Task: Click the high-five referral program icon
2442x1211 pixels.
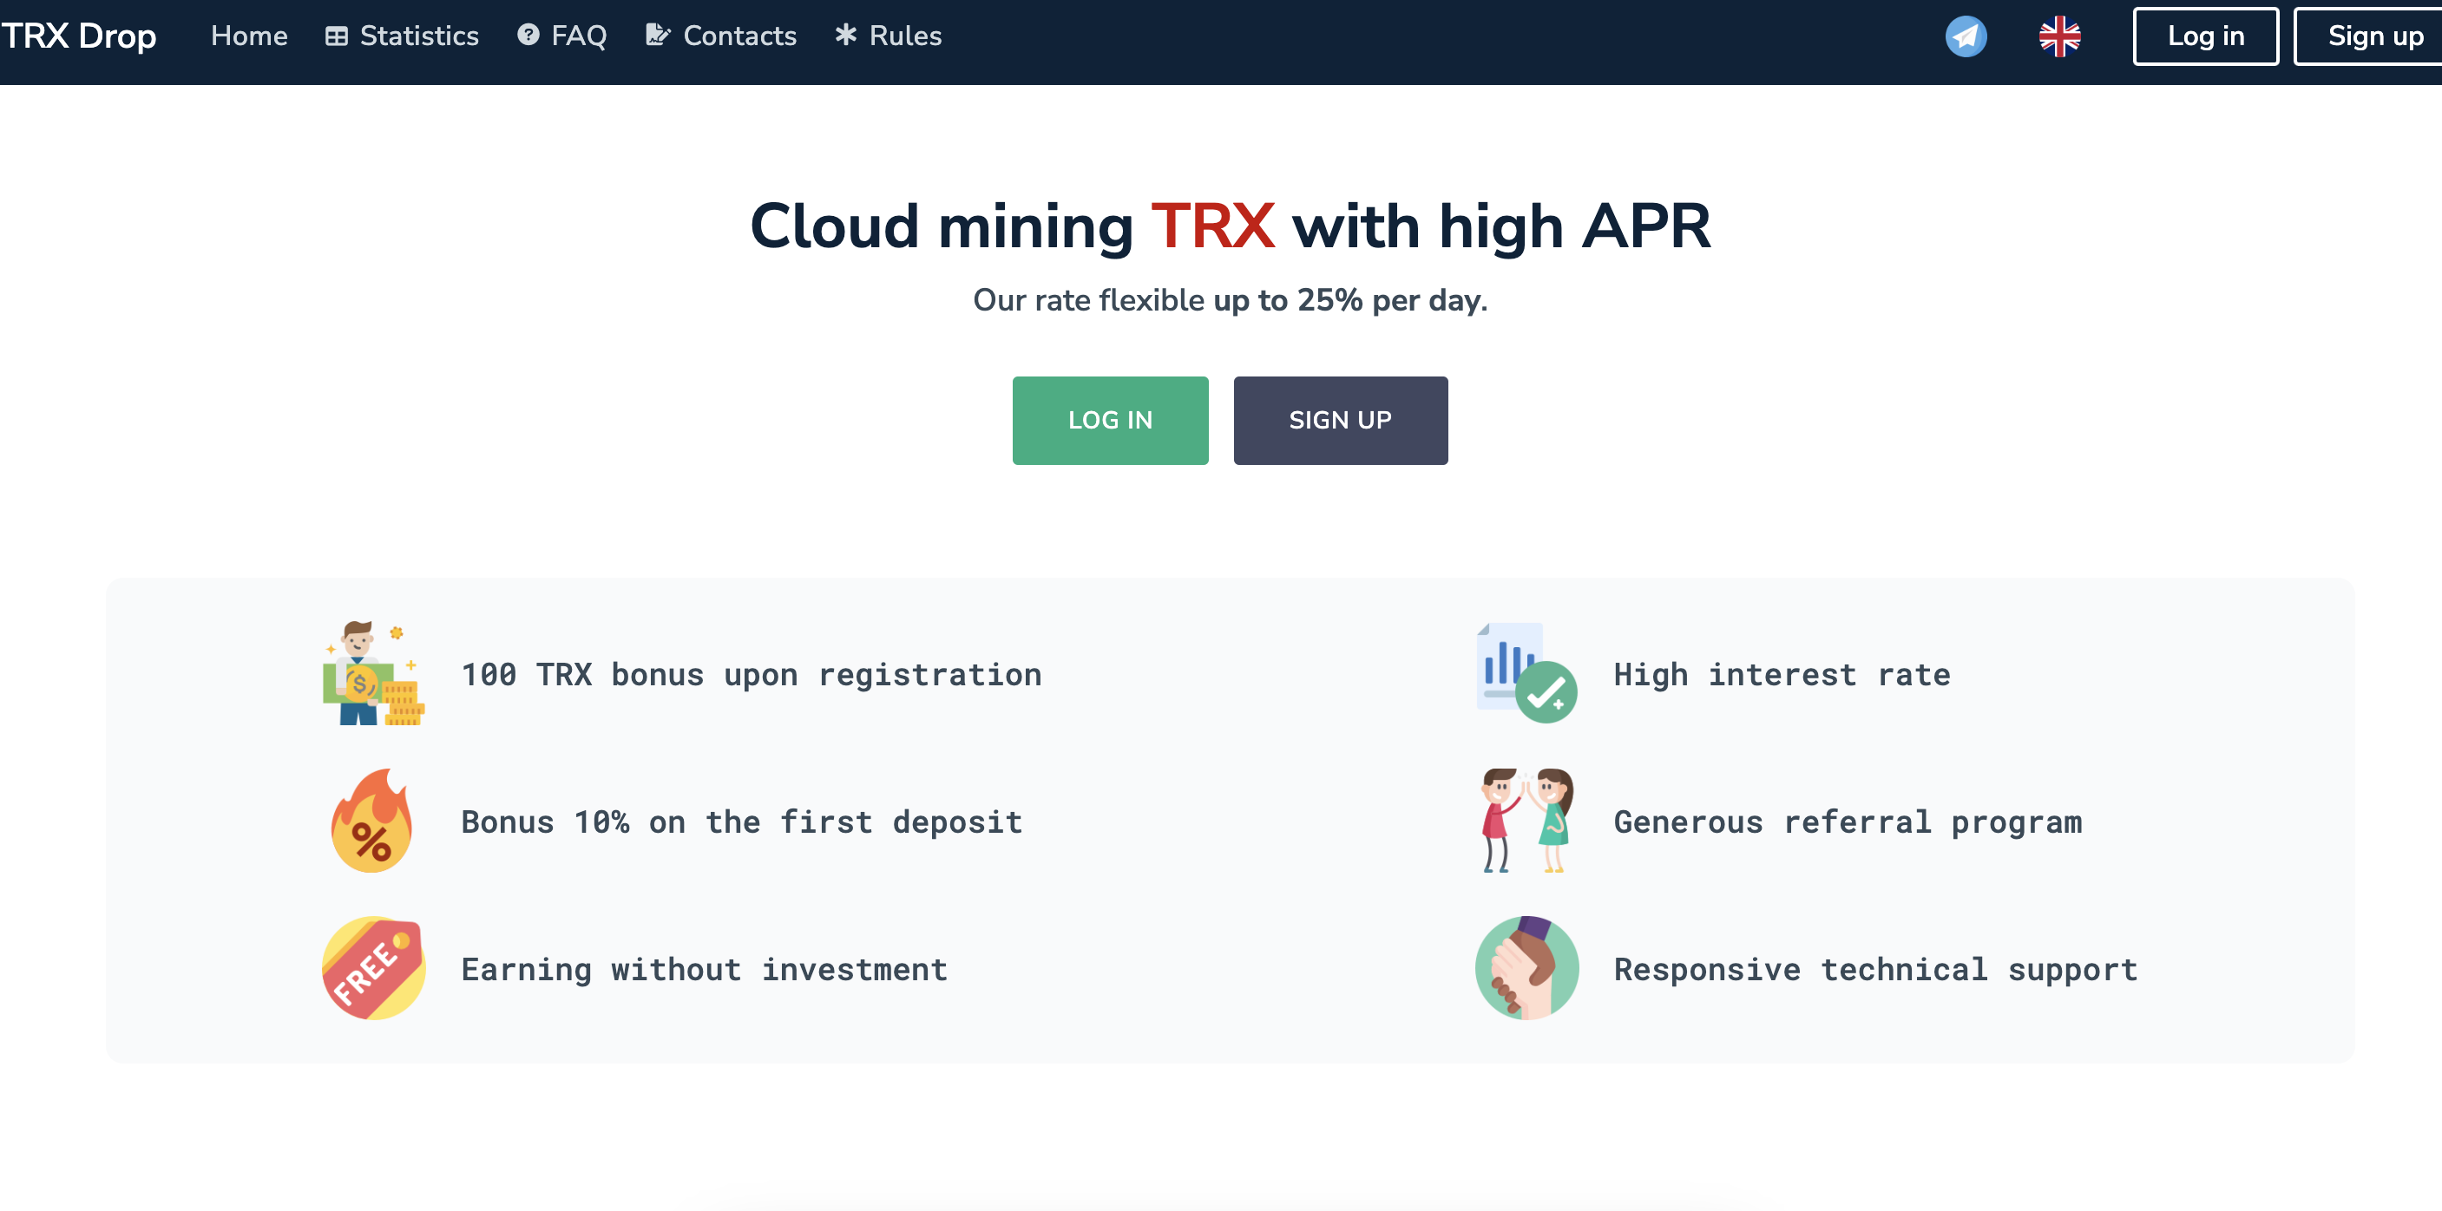Action: [x=1526, y=821]
